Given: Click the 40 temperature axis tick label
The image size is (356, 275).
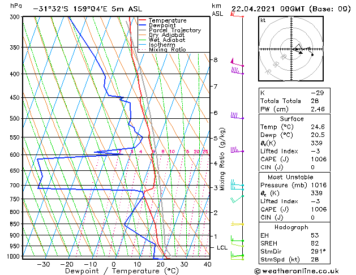Looking at the screenshot, I should tap(207, 264).
